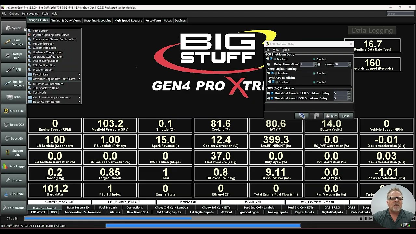
Task: Open Startup/Idle settings sidebar button
Action: point(14,56)
